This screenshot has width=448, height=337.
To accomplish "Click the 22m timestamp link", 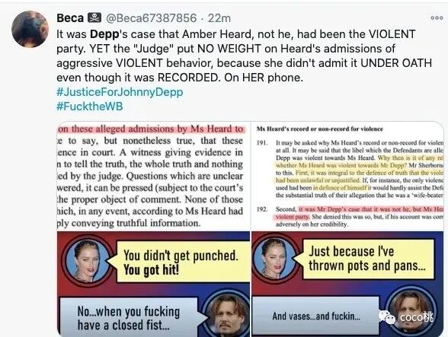I will [219, 18].
